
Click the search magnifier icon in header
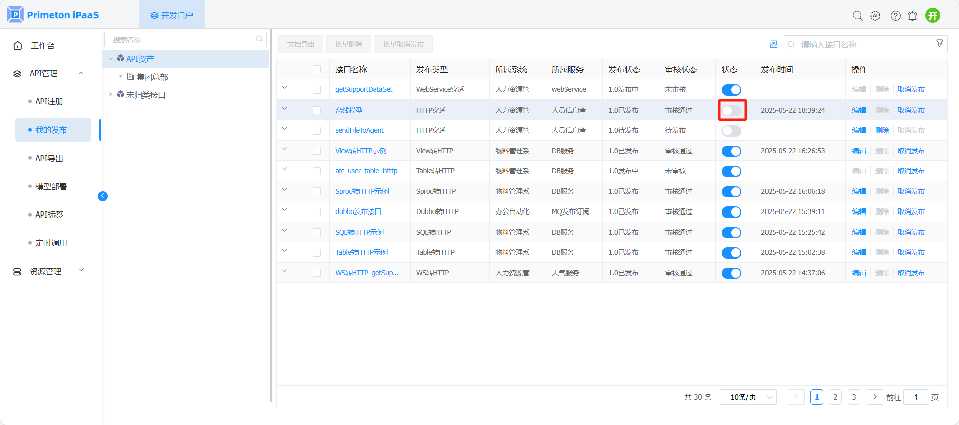(x=857, y=16)
